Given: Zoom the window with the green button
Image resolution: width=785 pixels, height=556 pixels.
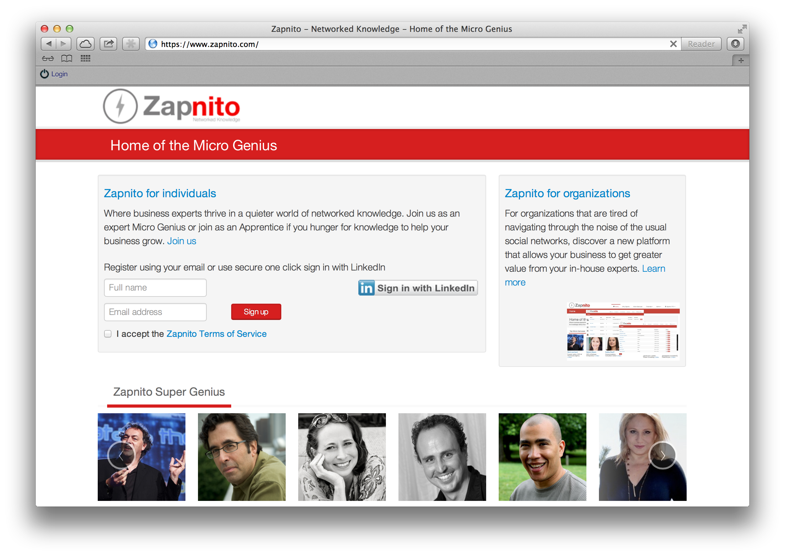Looking at the screenshot, I should tap(70, 29).
